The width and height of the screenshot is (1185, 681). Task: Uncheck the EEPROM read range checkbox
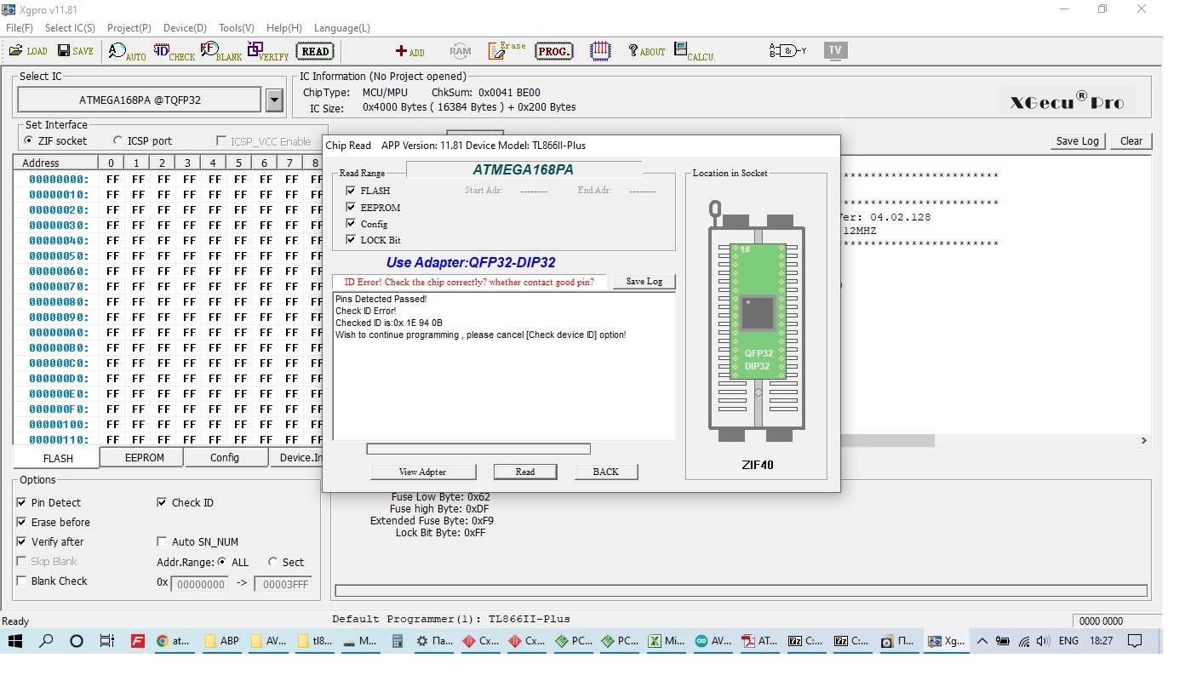click(x=351, y=207)
